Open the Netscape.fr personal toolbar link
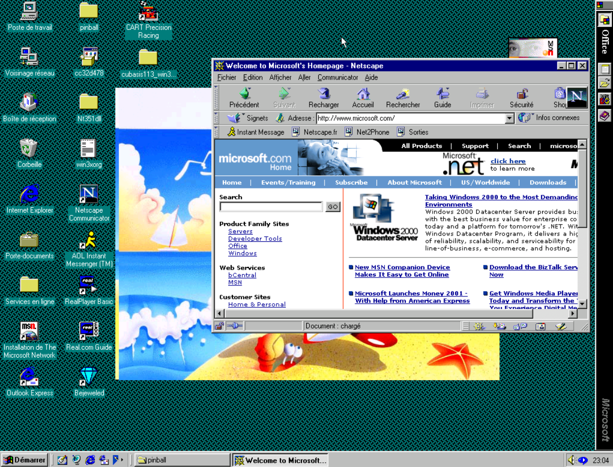The image size is (613, 467). [x=314, y=132]
